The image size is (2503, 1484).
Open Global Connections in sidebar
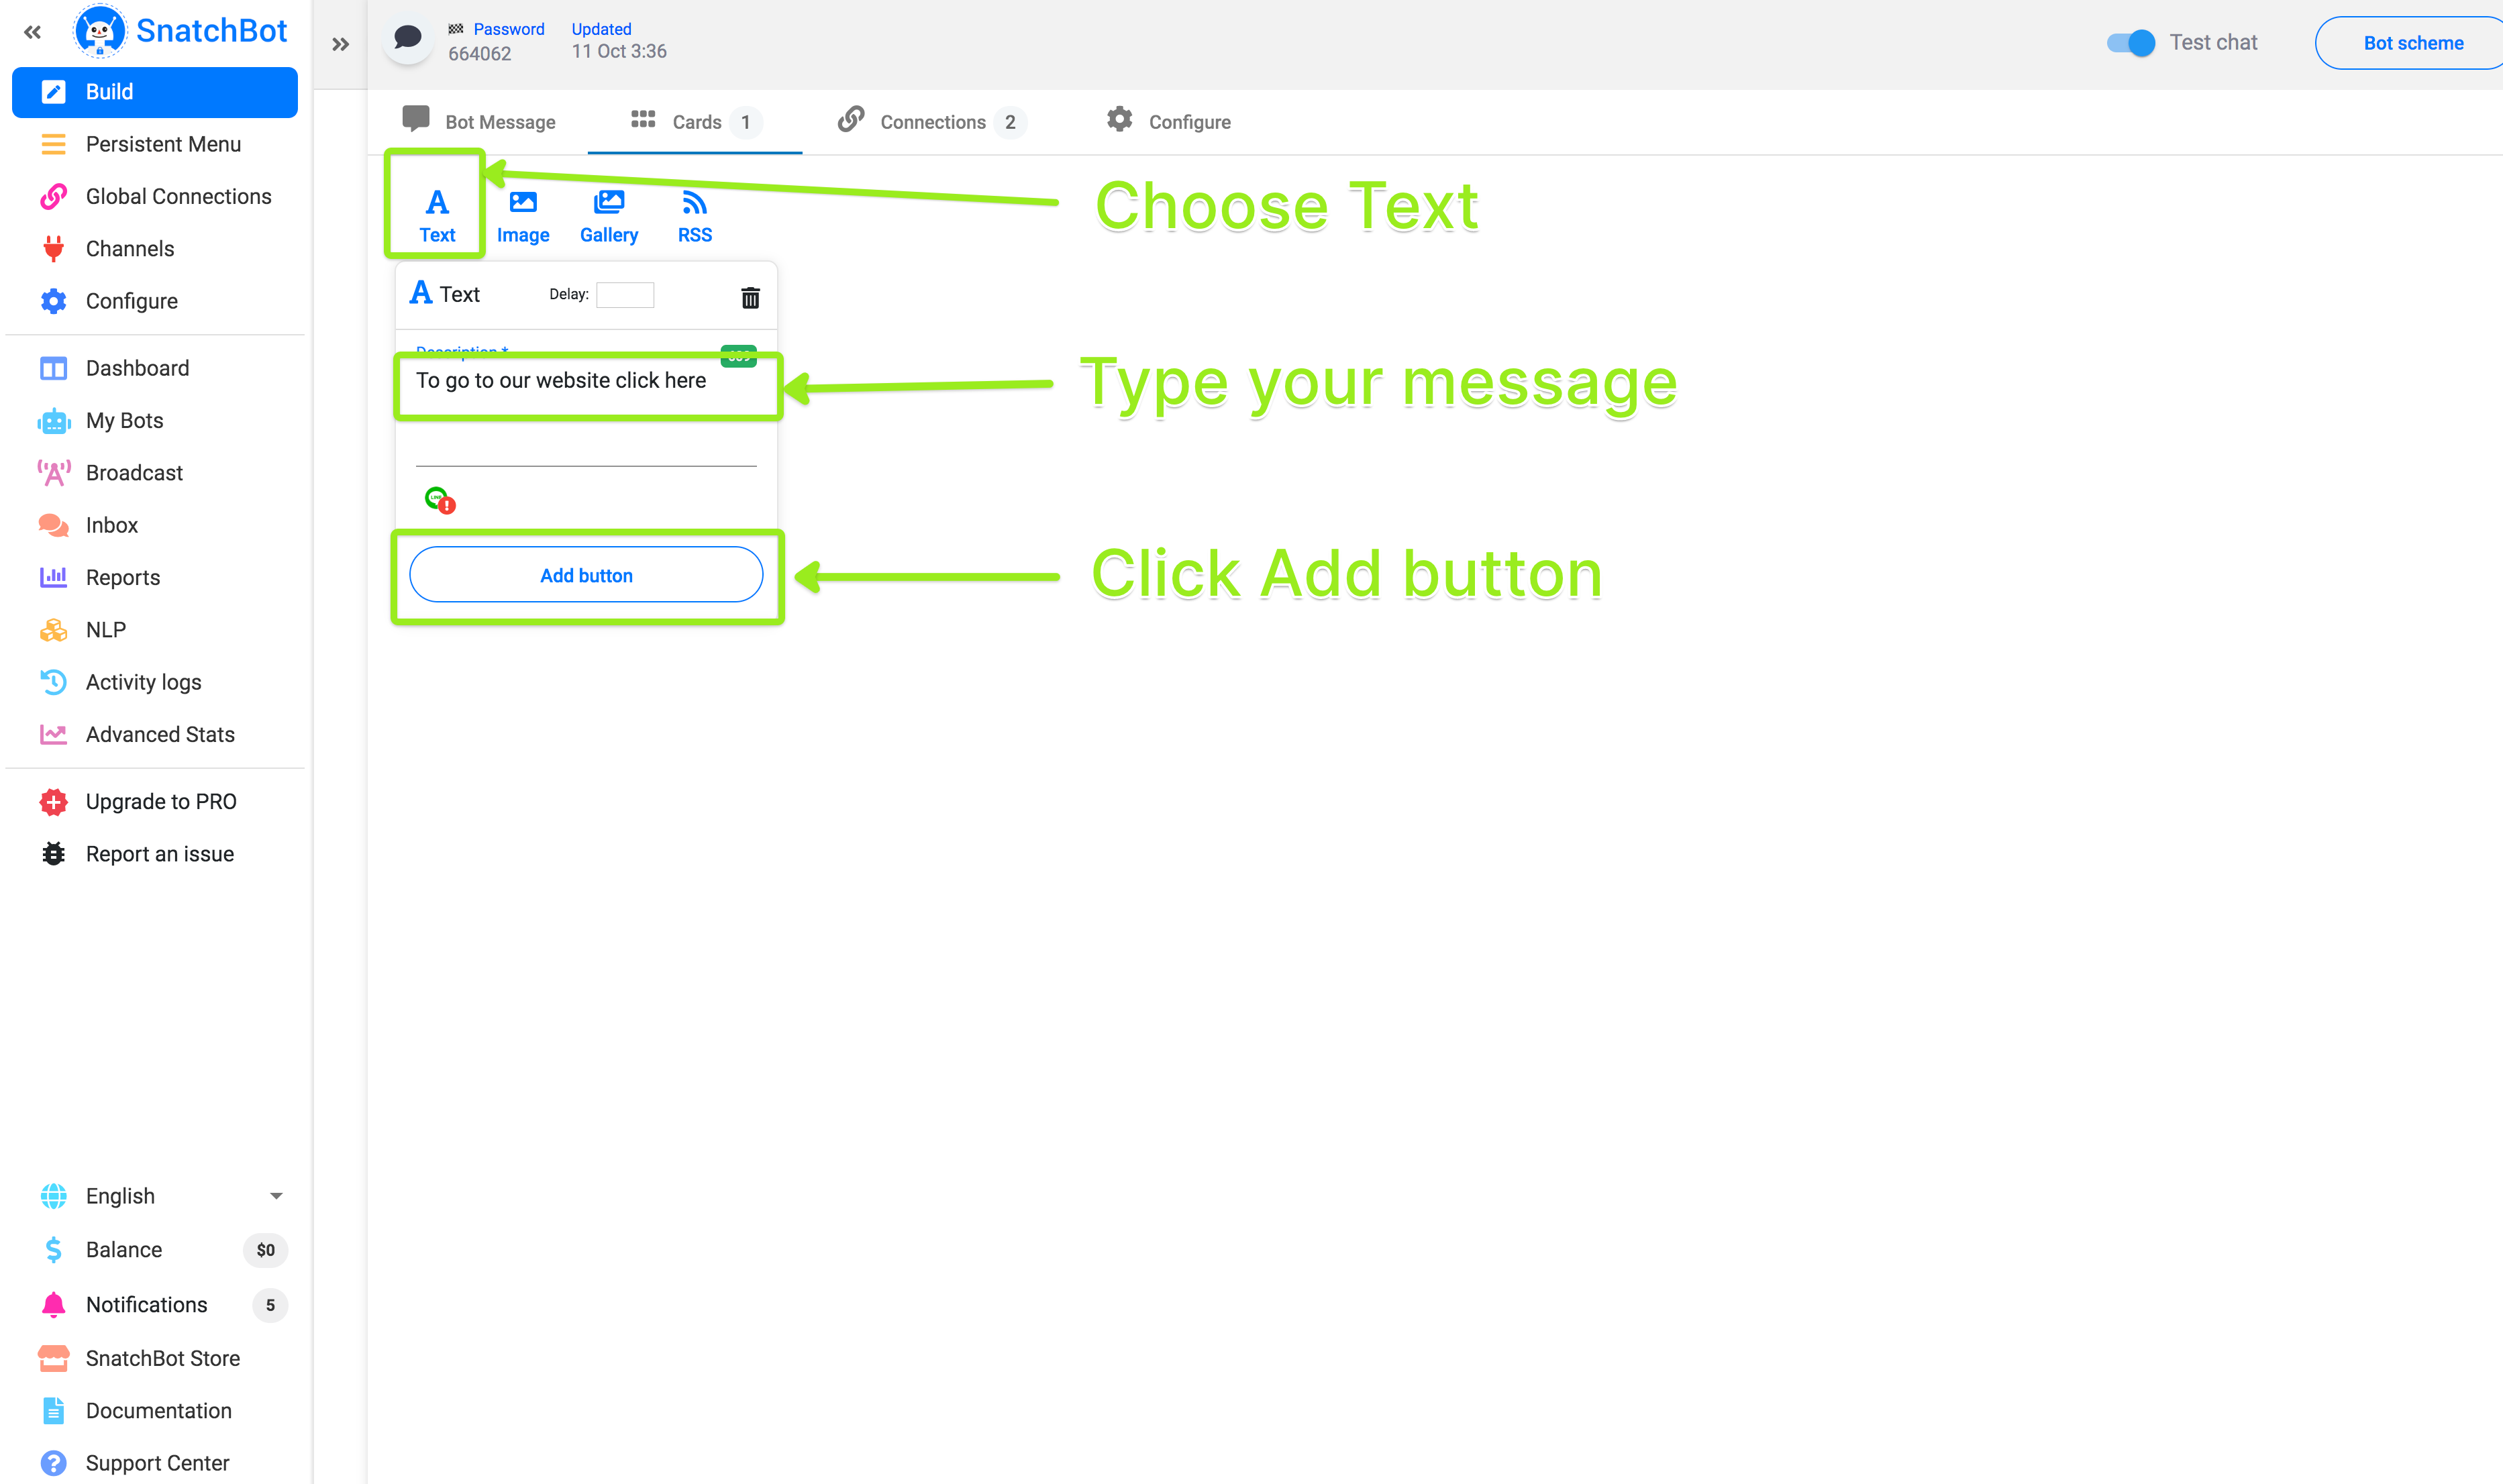[x=178, y=196]
